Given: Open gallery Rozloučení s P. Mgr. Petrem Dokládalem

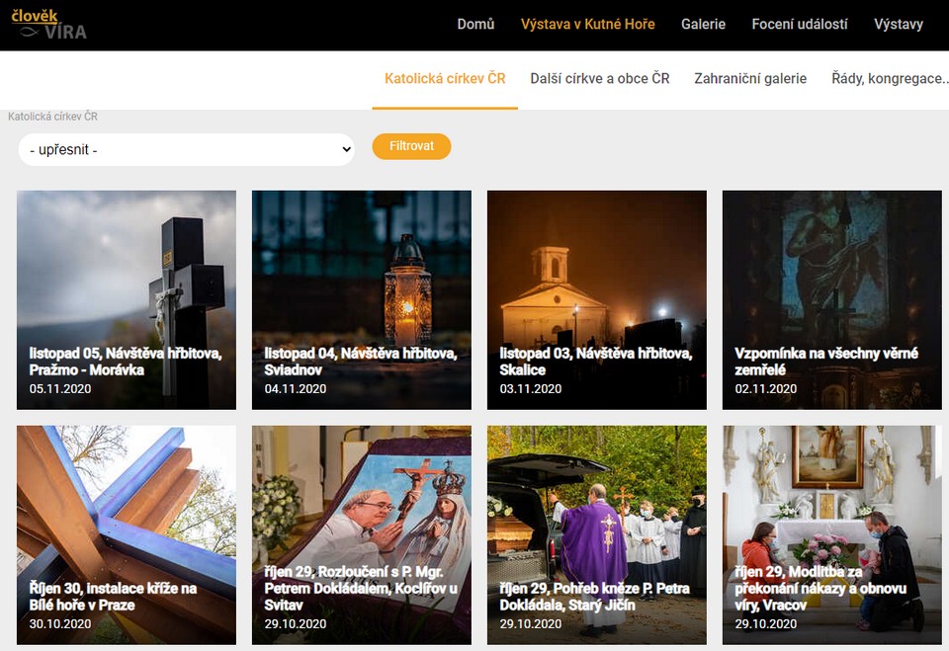Looking at the screenshot, I should tap(362, 534).
